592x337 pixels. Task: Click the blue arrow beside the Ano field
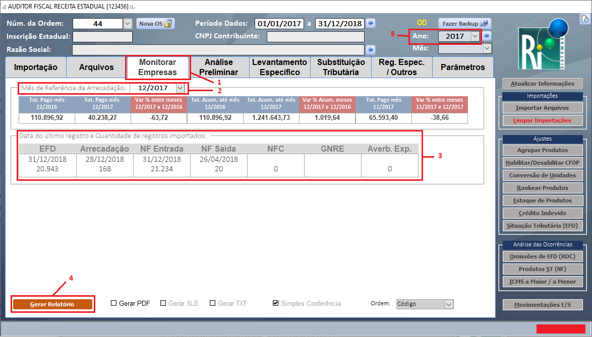coord(487,36)
